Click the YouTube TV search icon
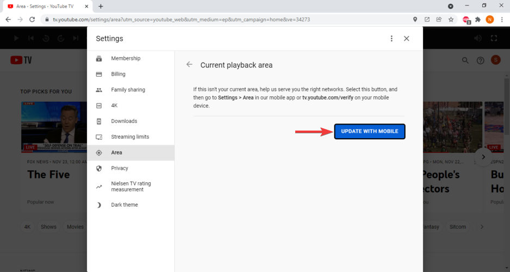This screenshot has height=272, width=510. [x=465, y=60]
